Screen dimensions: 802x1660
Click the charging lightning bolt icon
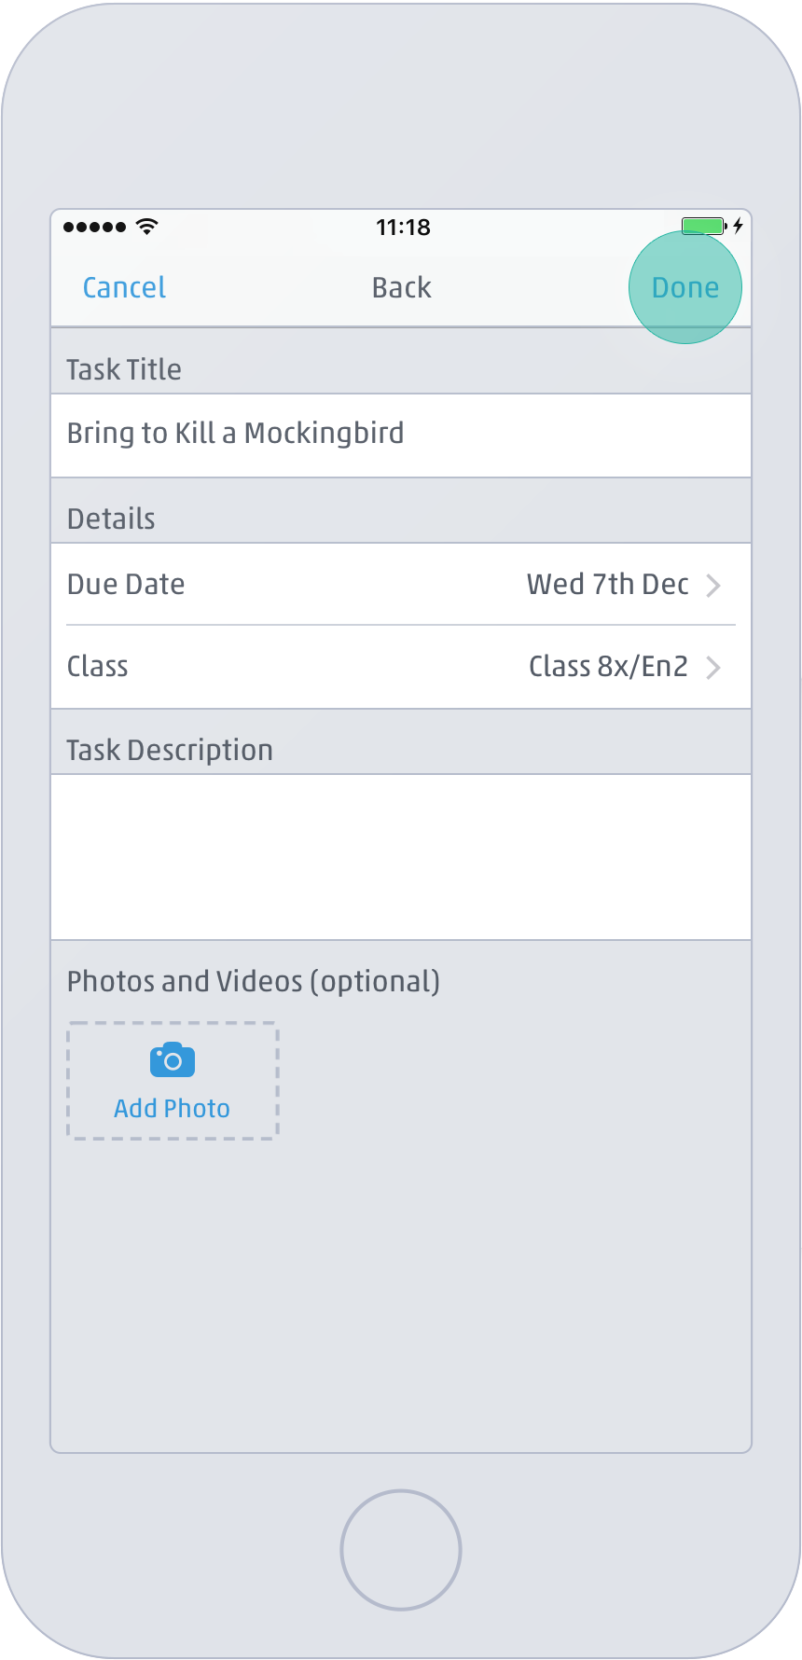coord(738,226)
